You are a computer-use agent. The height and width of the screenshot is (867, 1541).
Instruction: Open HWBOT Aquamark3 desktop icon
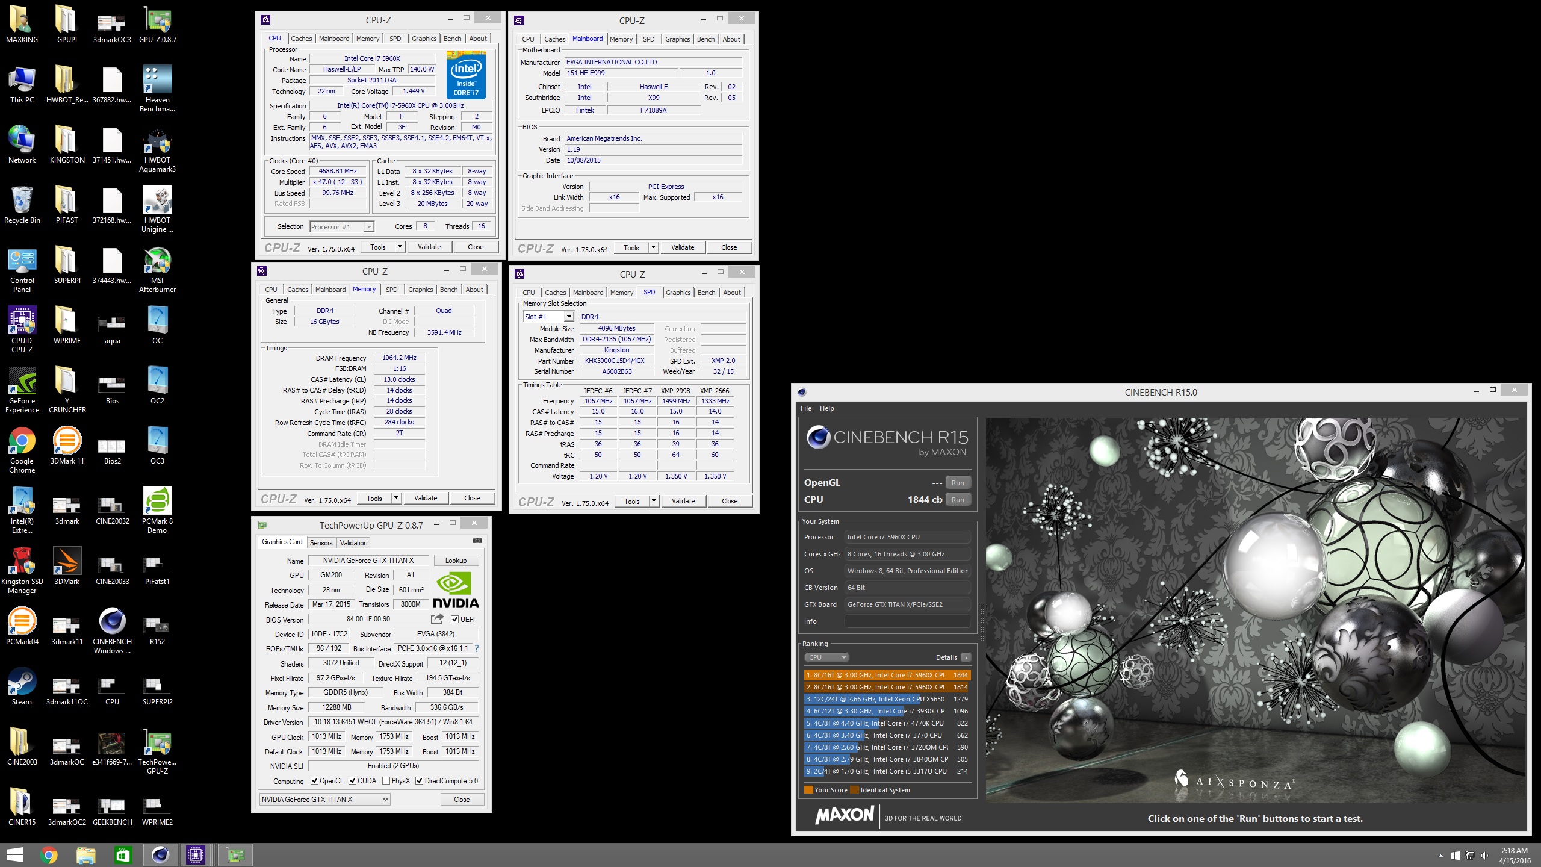157,149
